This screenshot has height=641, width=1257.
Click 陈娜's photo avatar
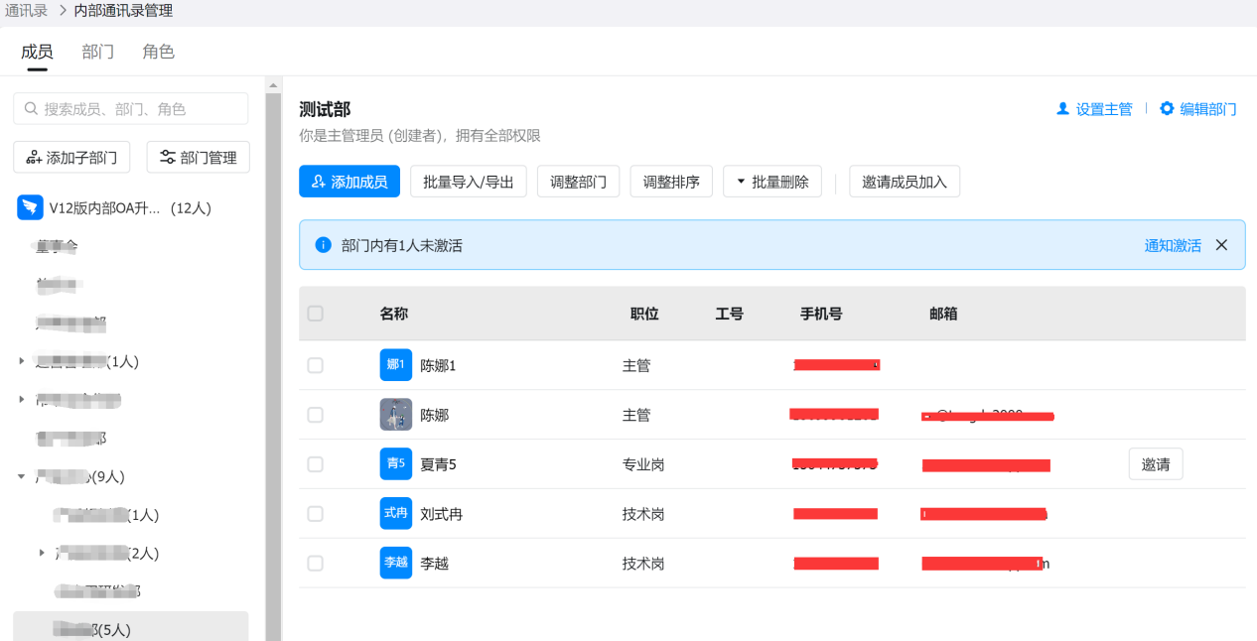pyautogui.click(x=395, y=415)
